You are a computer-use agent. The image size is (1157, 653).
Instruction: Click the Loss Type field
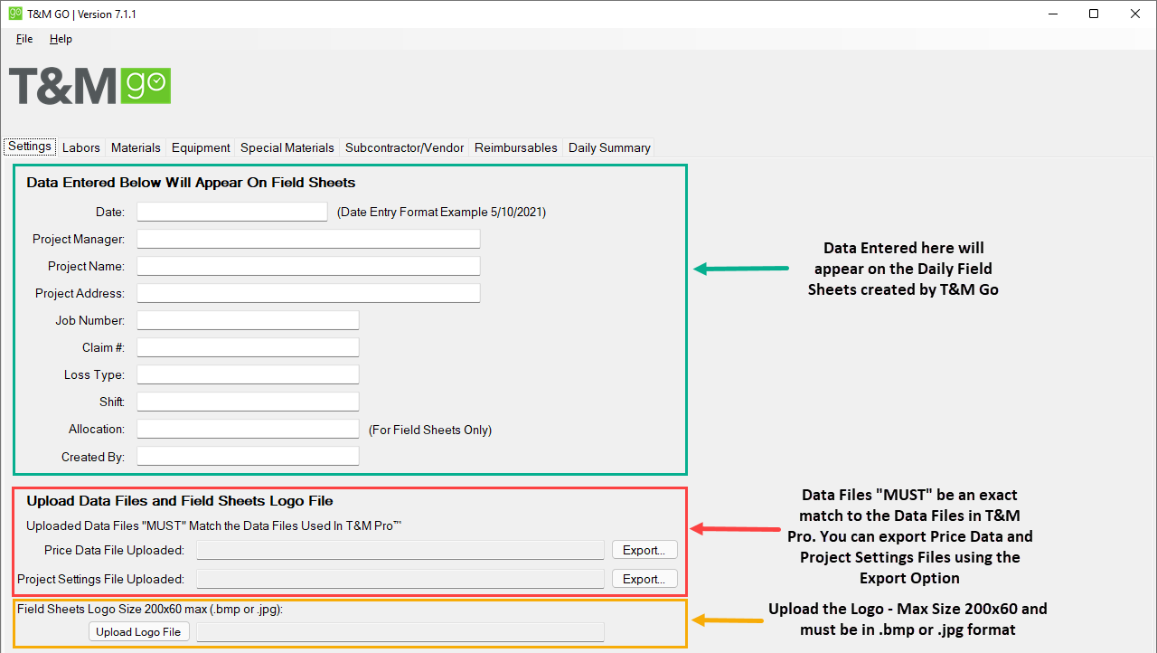[x=248, y=374]
